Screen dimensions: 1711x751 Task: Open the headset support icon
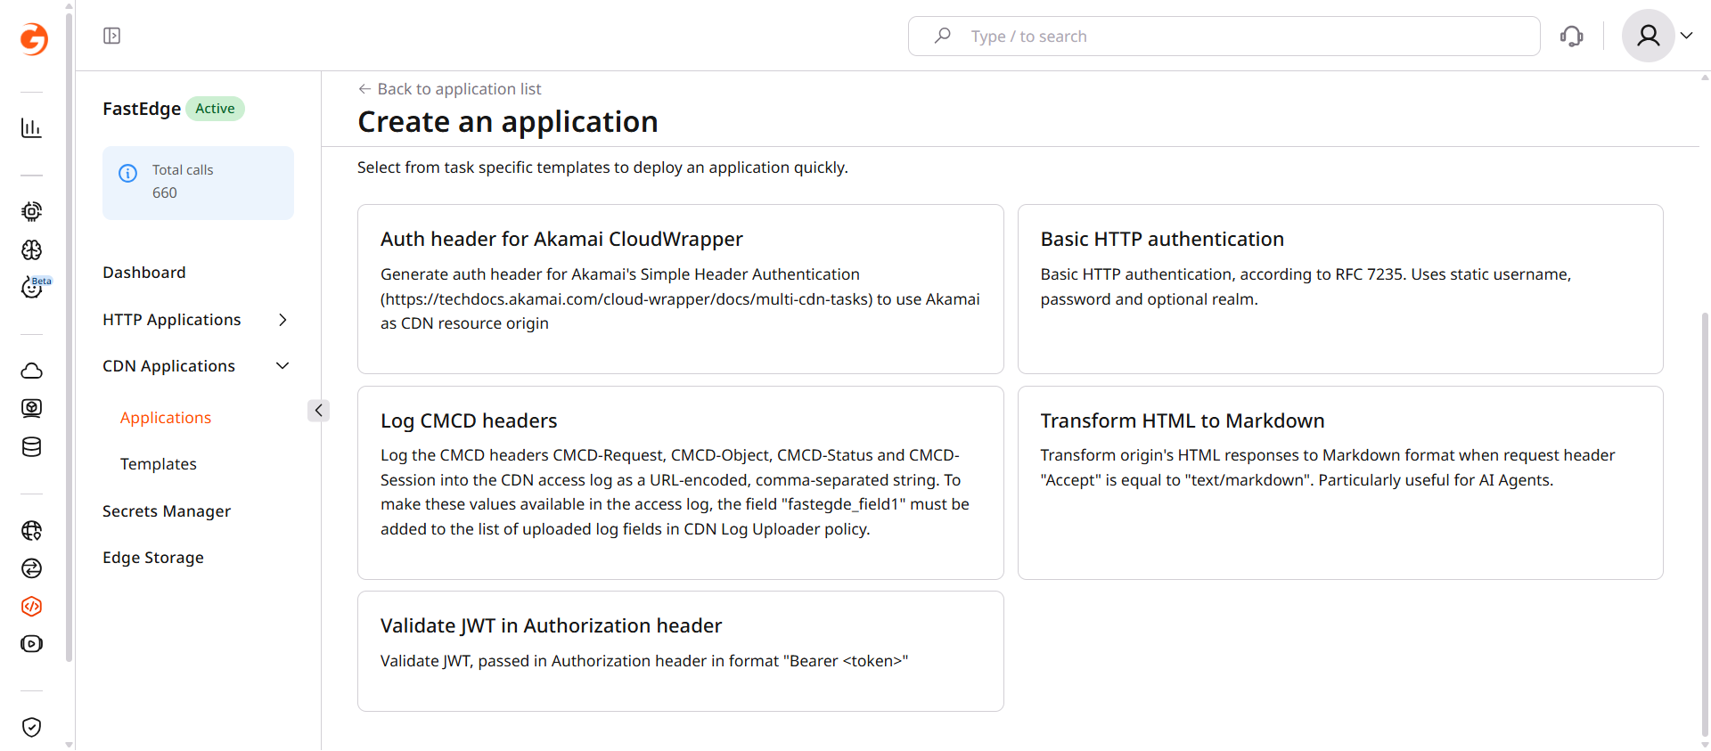tap(1571, 36)
